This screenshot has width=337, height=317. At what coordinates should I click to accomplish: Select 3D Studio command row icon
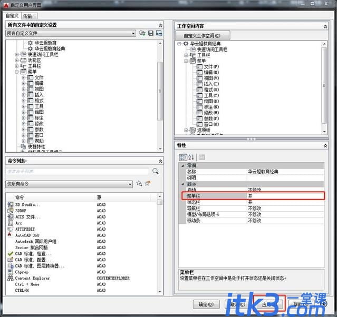coord(11,205)
